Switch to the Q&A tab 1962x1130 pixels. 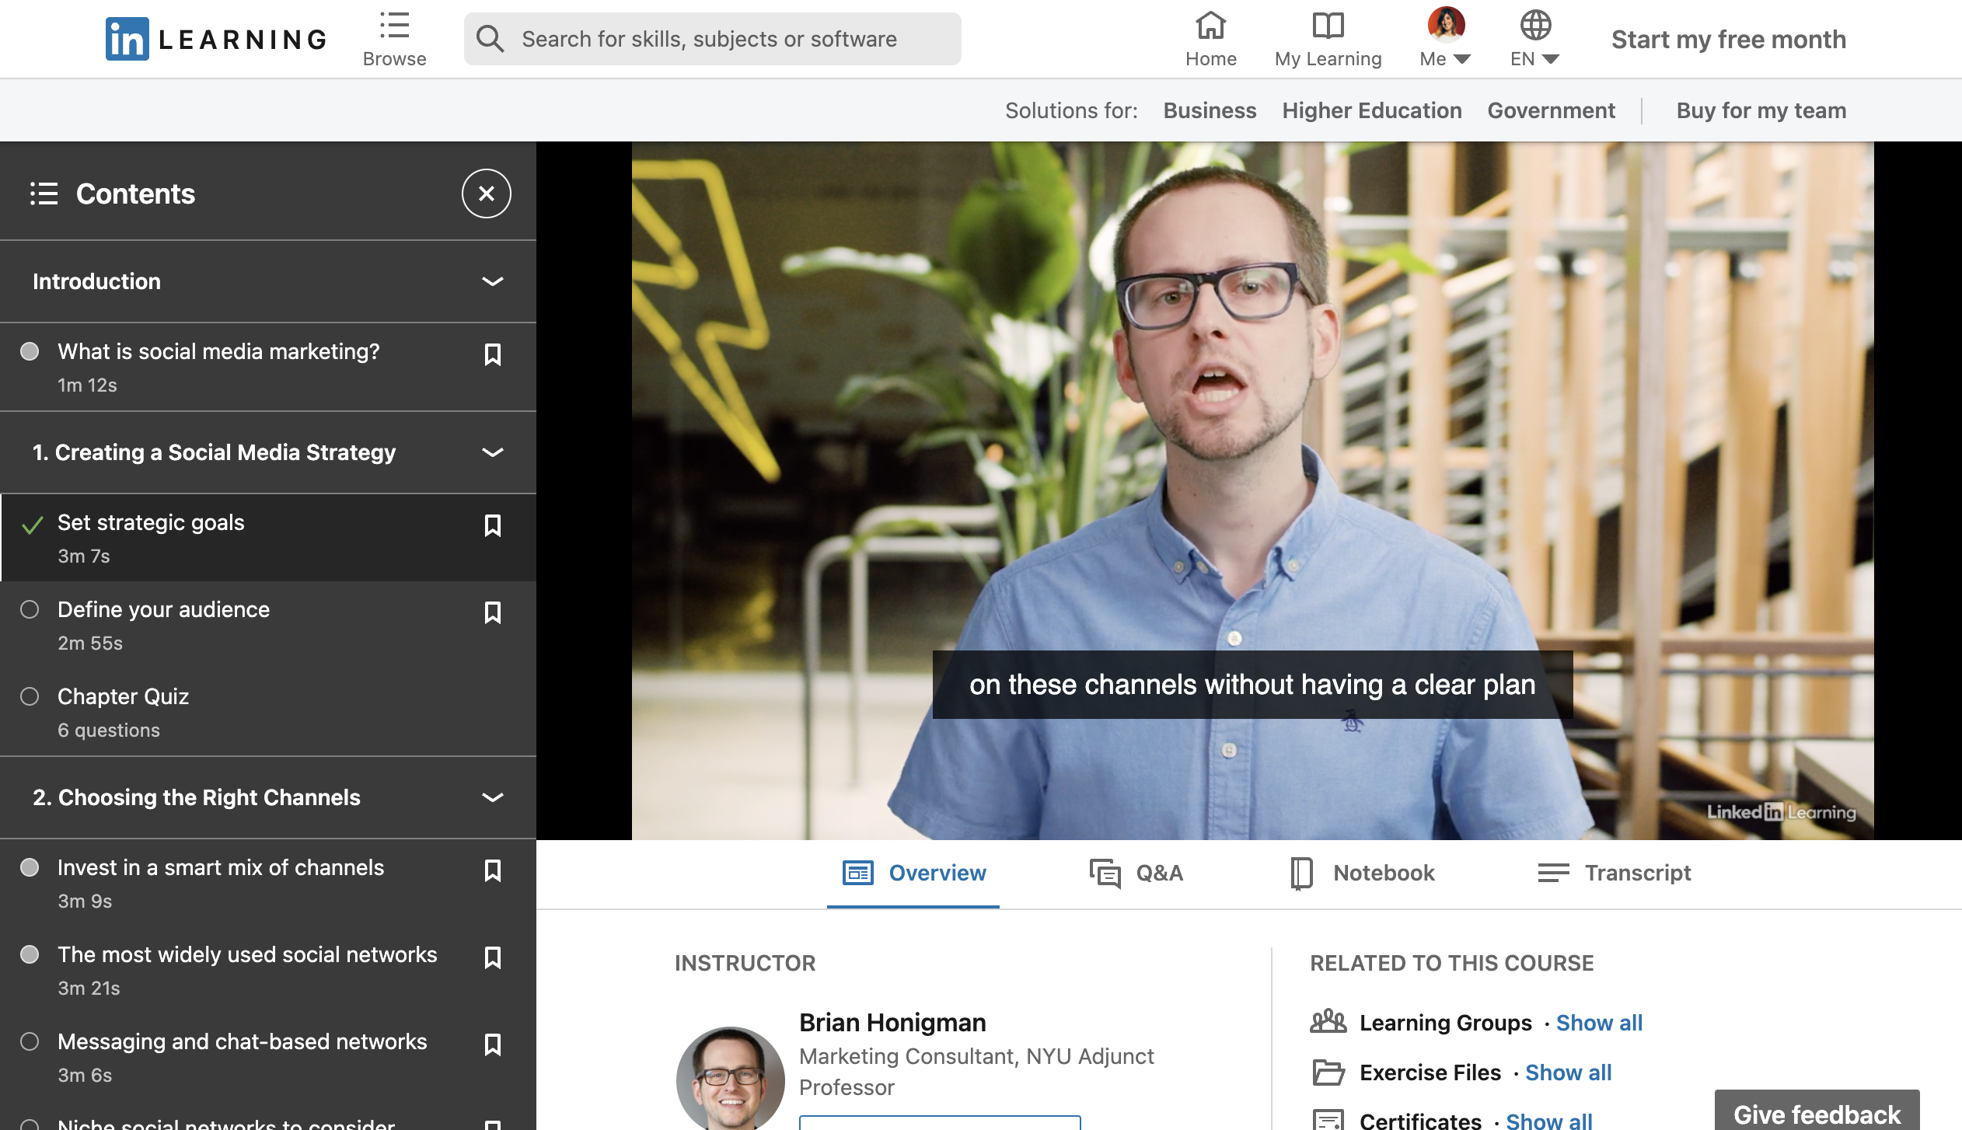pos(1137,873)
